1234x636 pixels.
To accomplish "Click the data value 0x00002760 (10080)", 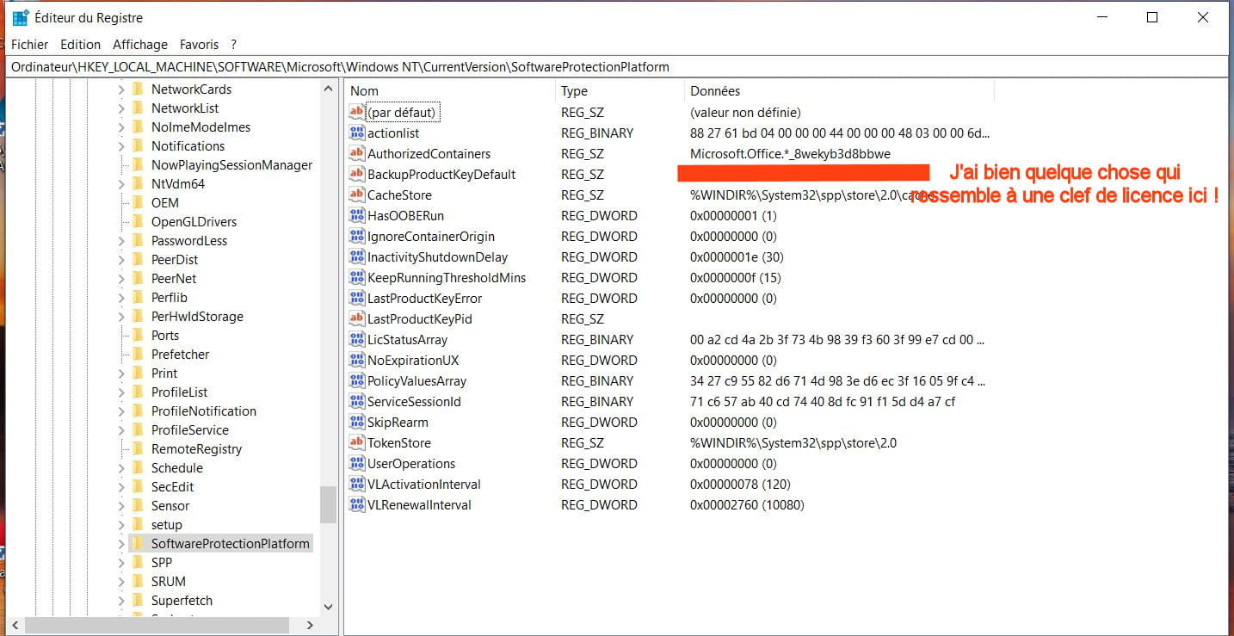I will coord(747,504).
